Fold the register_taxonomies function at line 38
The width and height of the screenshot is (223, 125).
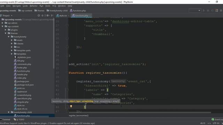(x=67, y=73)
